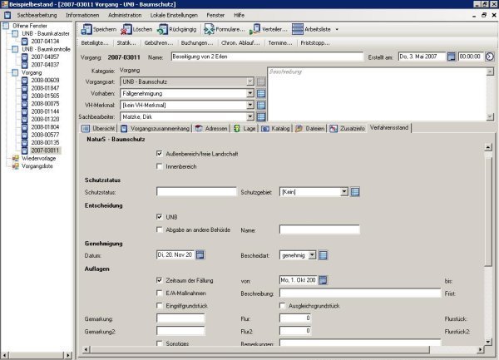The image size is (499, 360).
Task: Open list icon beside Vorhaben
Action: (261, 93)
